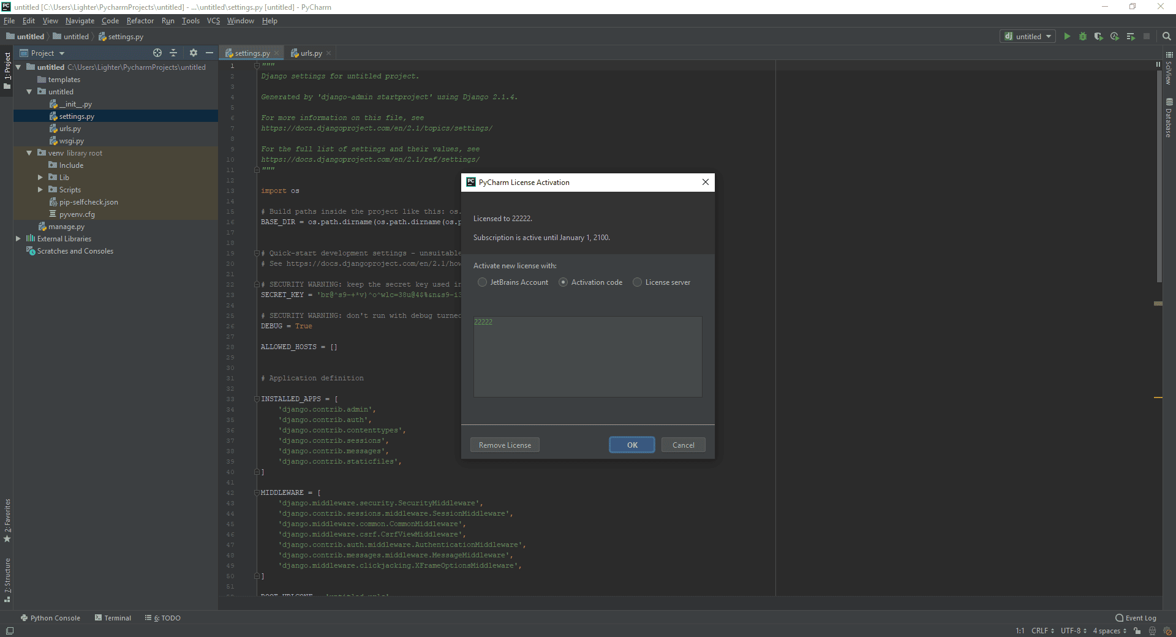1176x637 pixels.
Task: Click the Profile run icon
Action: click(x=1115, y=37)
